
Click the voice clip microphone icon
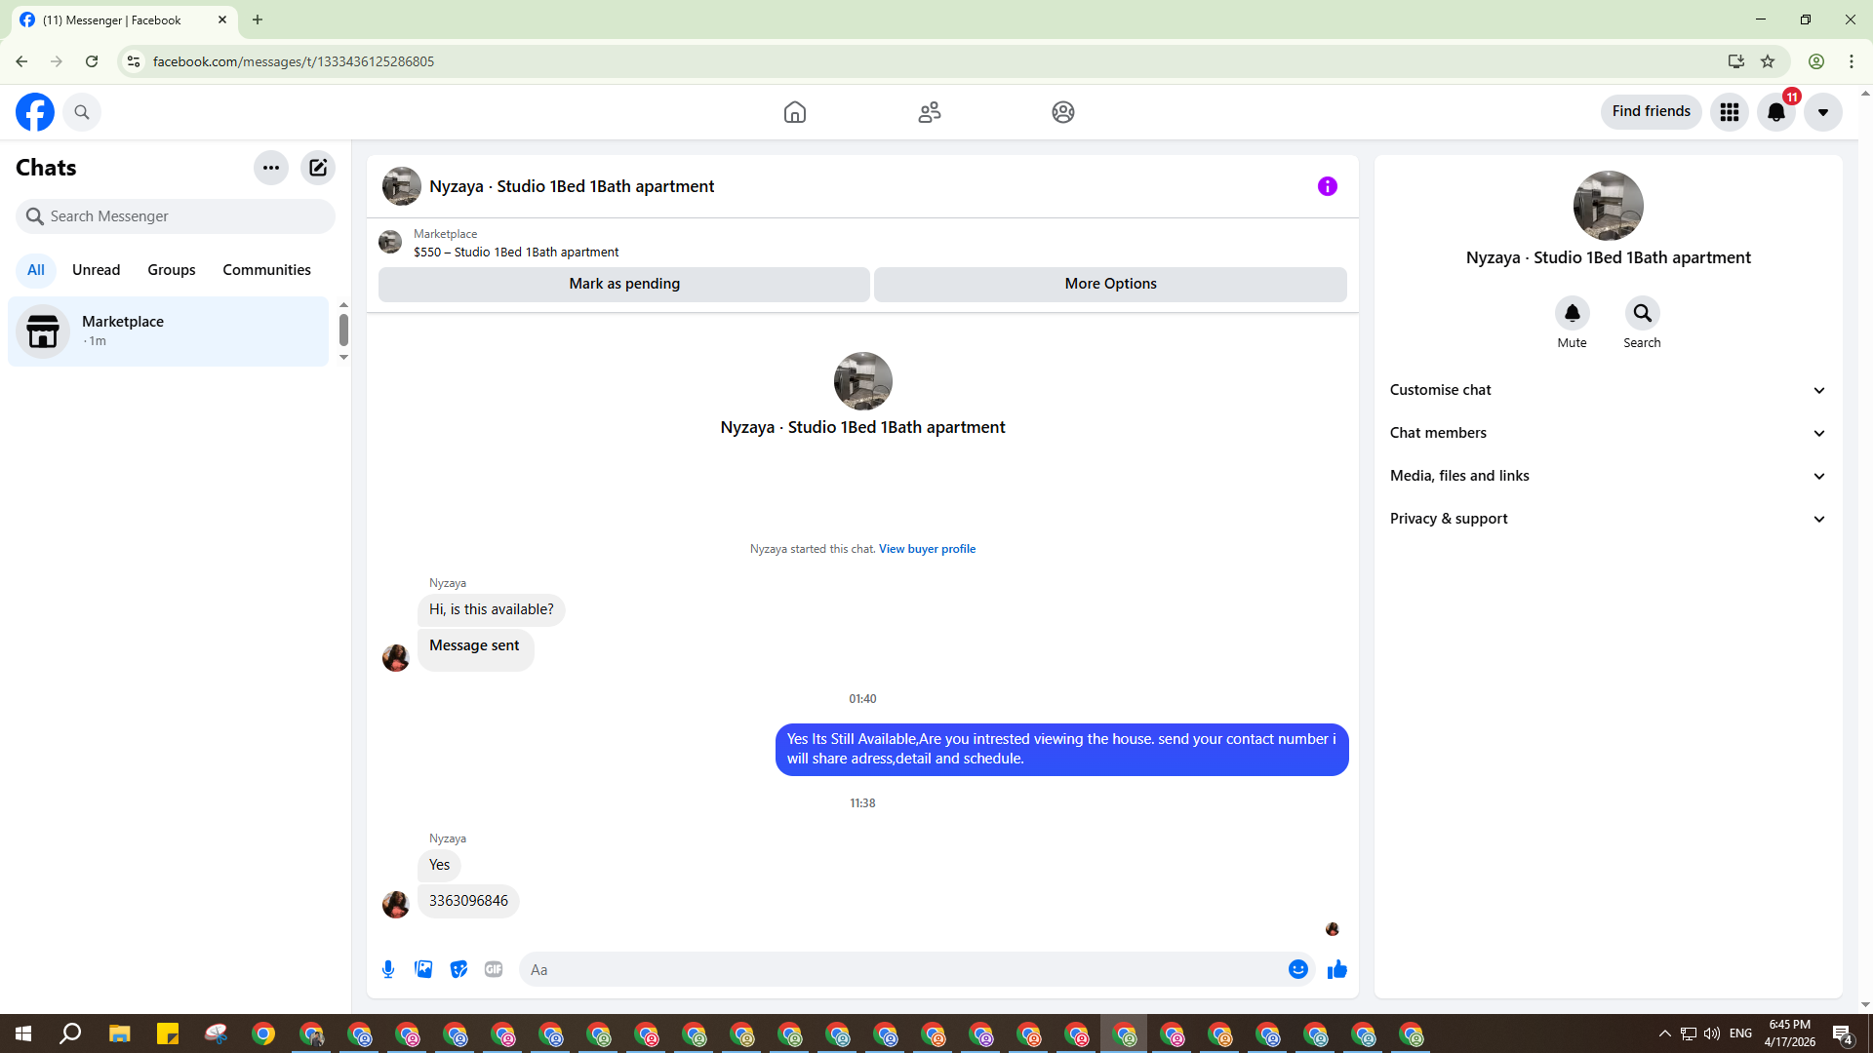pos(388,969)
